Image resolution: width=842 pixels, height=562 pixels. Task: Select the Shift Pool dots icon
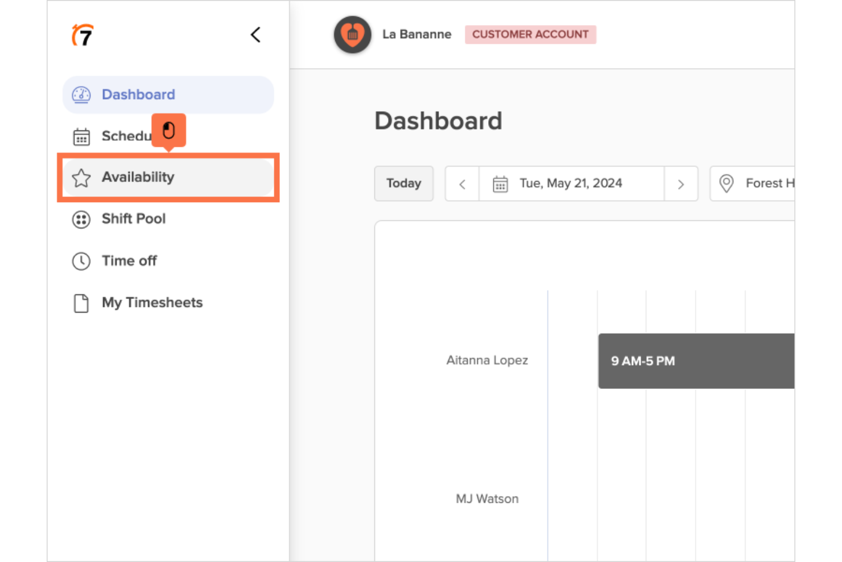point(81,219)
